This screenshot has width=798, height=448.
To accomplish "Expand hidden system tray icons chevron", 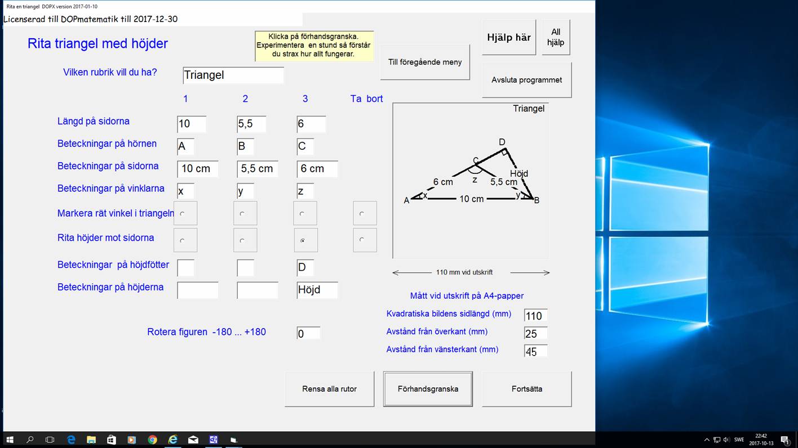I will tap(707, 440).
